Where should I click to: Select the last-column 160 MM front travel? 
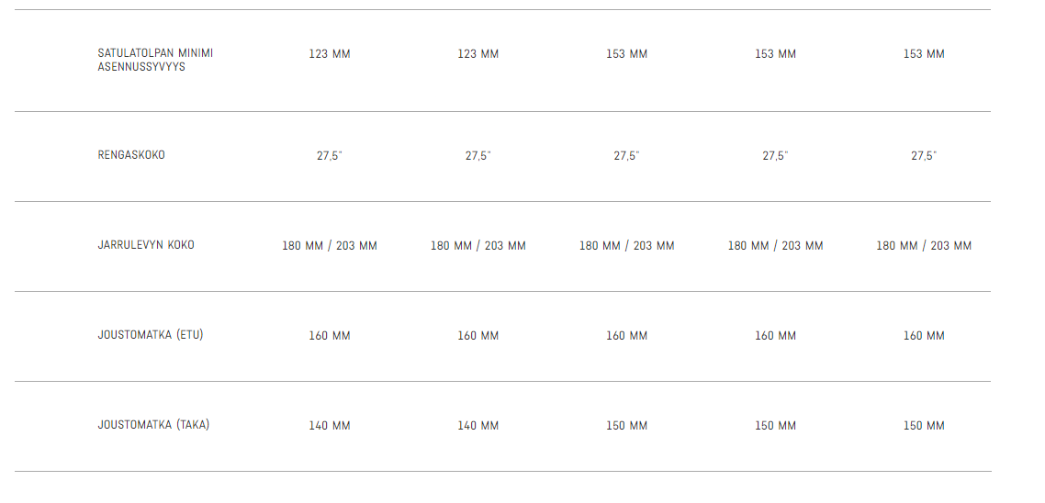click(x=924, y=336)
